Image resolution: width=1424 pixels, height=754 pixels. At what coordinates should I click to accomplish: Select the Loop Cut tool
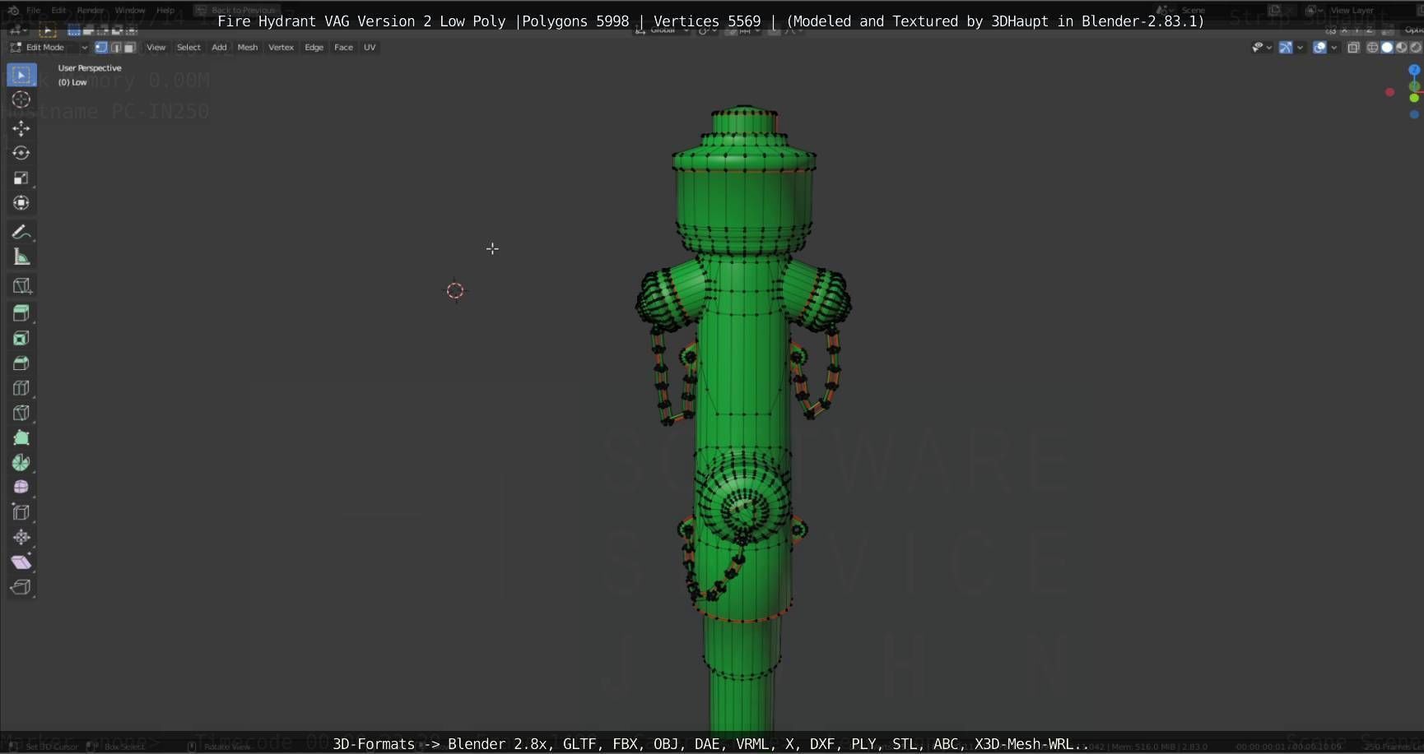21,388
